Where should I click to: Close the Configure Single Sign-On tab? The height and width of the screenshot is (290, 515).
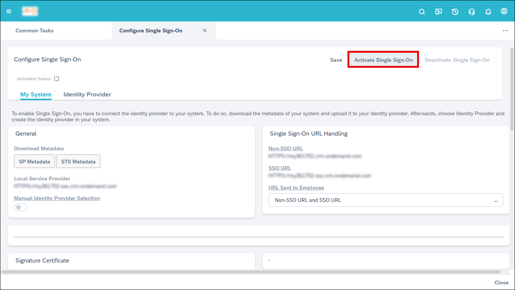[x=205, y=31]
